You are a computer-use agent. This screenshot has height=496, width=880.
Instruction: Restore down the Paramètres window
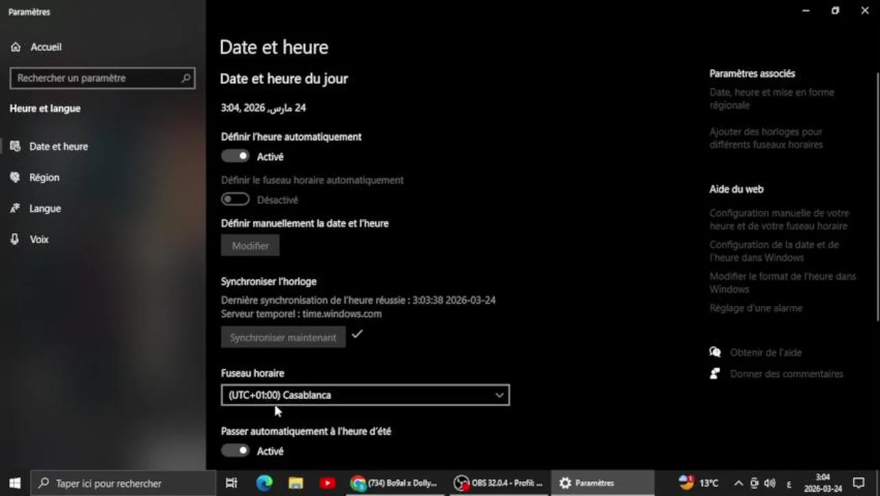[835, 10]
